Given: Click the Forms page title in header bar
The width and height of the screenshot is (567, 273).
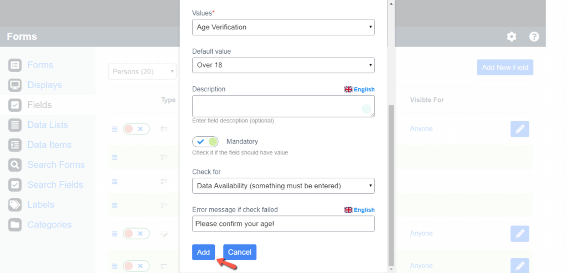Looking at the screenshot, I should (x=22, y=37).
